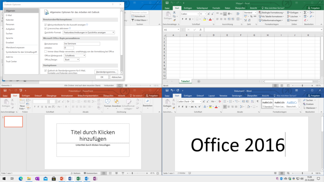
Task: Click PowerPoint zoom slider handle
Action: point(132,173)
